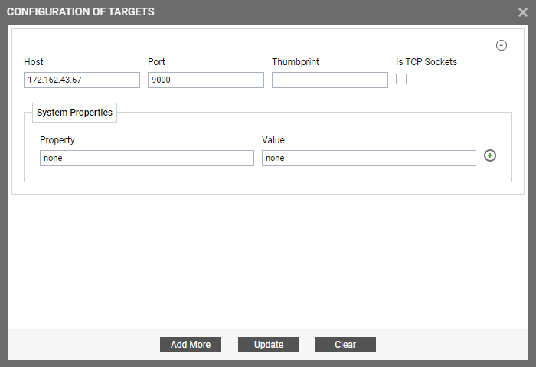Select the Property input with value none

pyautogui.click(x=147, y=158)
